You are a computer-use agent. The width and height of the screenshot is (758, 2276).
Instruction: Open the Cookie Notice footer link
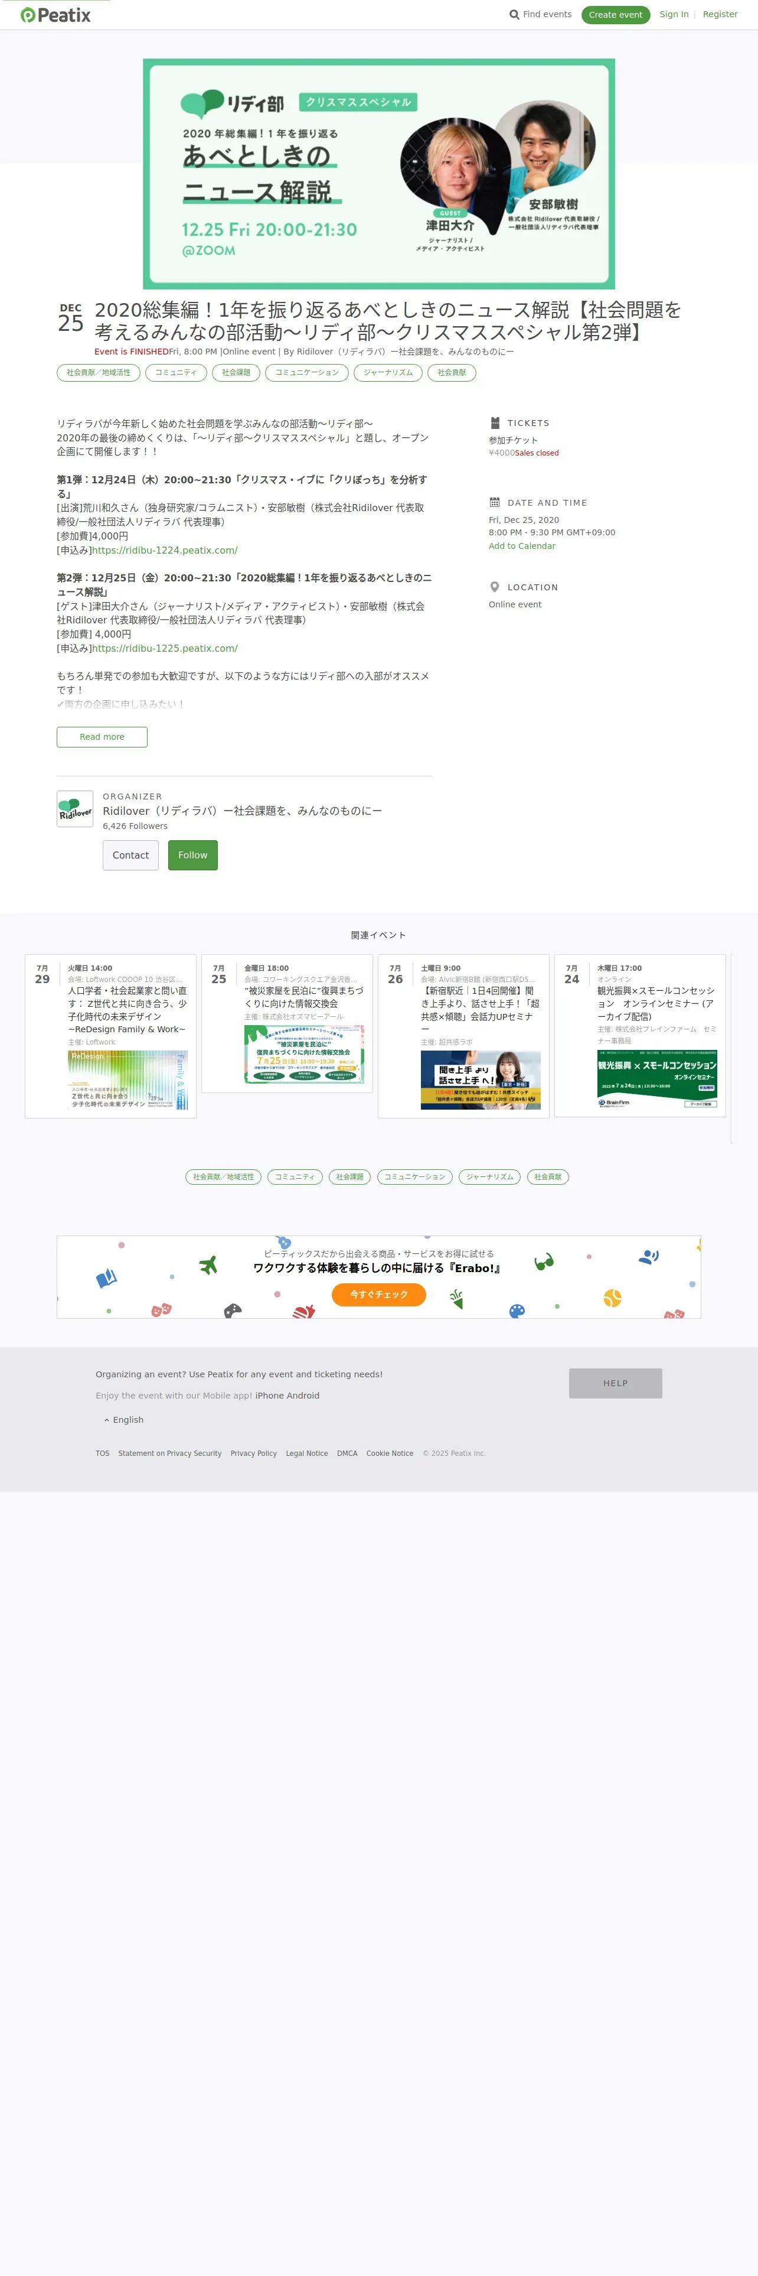click(x=390, y=1454)
